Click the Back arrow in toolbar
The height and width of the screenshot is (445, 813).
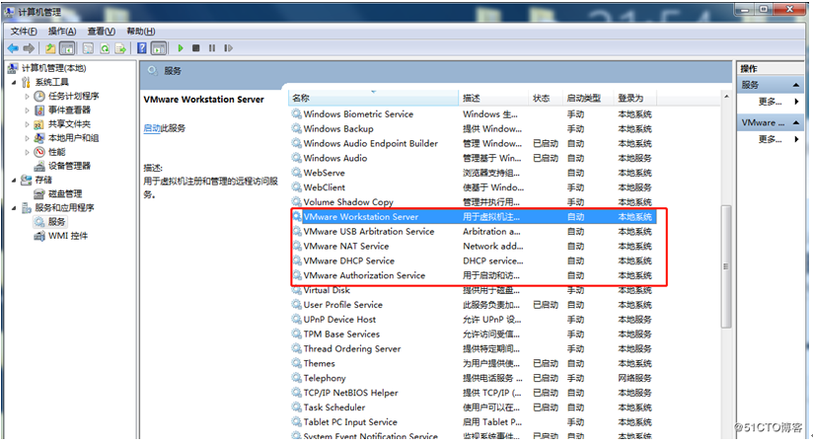(13, 47)
